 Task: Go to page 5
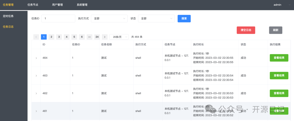(x=74, y=37)
